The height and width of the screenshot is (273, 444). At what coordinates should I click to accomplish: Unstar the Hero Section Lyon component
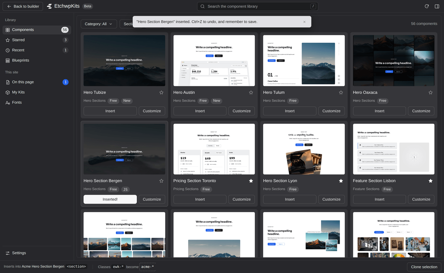point(341,181)
